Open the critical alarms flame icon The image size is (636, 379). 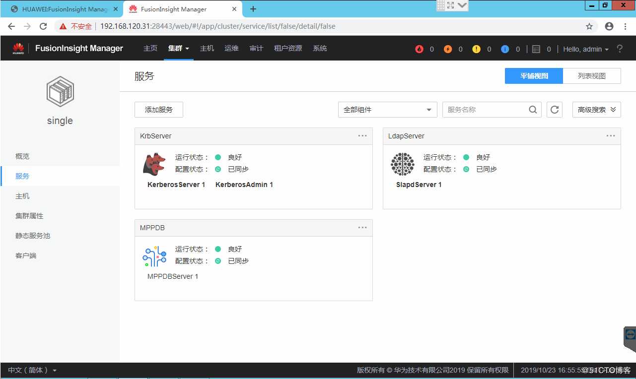tap(420, 49)
